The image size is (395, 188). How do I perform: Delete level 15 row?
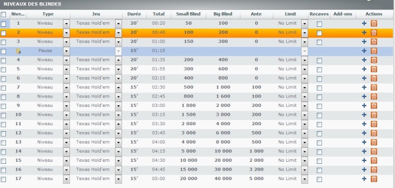374,160
